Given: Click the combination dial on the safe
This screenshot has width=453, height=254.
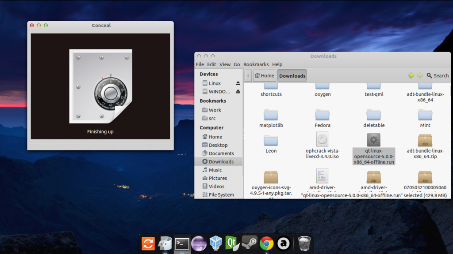Looking at the screenshot, I should [x=111, y=93].
